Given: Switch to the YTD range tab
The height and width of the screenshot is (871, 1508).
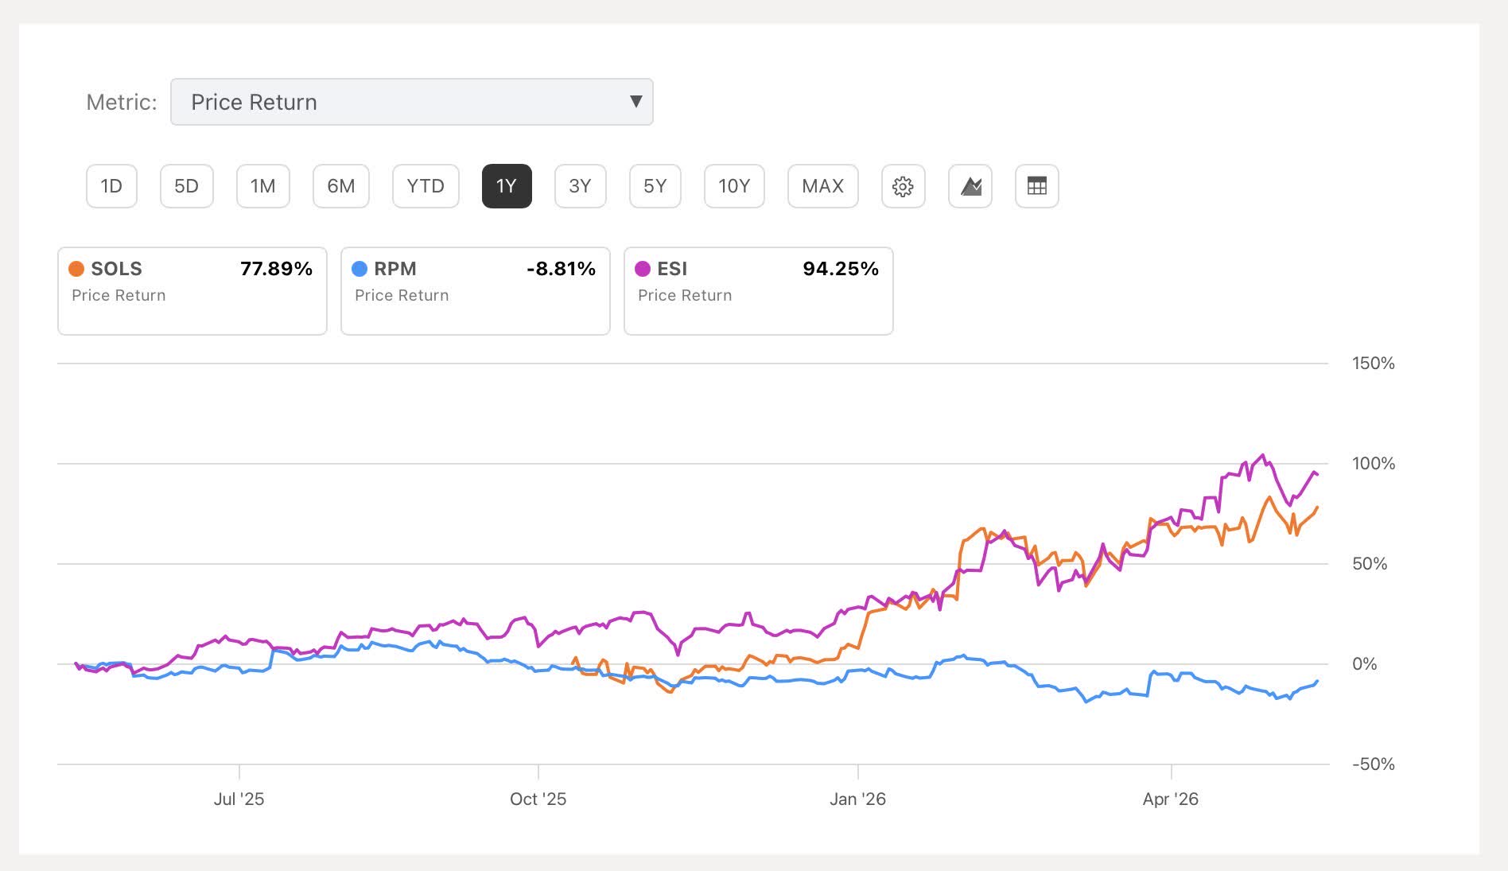Looking at the screenshot, I should [426, 186].
